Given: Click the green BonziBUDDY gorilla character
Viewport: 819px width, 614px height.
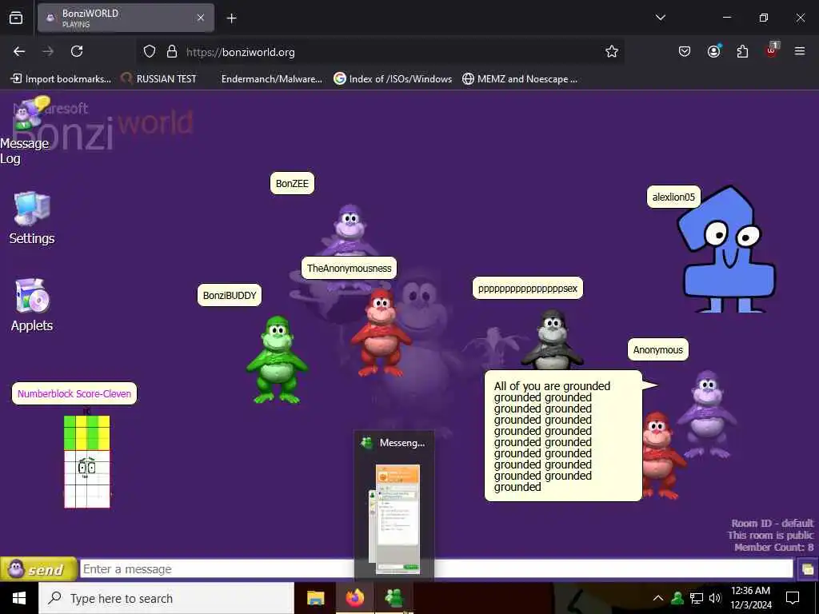Looking at the screenshot, I should point(277,359).
